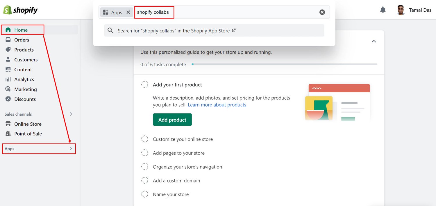
Task: Expand the Organize your store's navigation task
Action: (187, 167)
